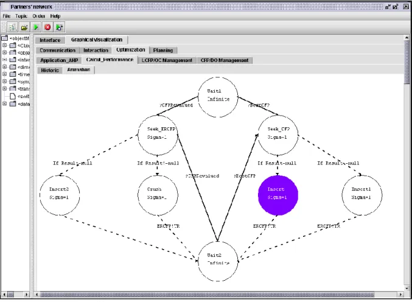Click the Insert1 state node
This screenshot has width=412, height=302.
tap(362, 195)
